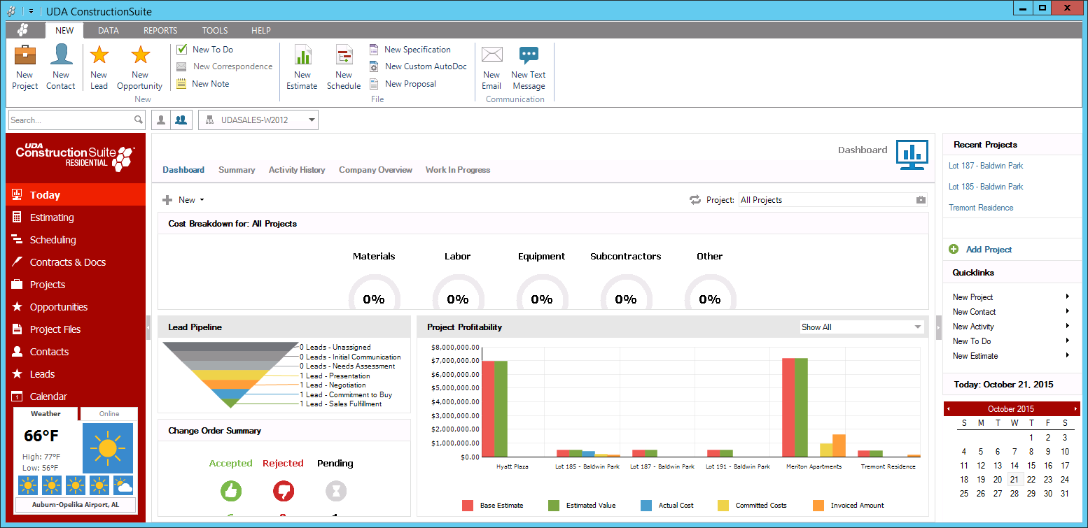Add a New Note from ribbon
This screenshot has width=1088, height=528.
pos(202,84)
